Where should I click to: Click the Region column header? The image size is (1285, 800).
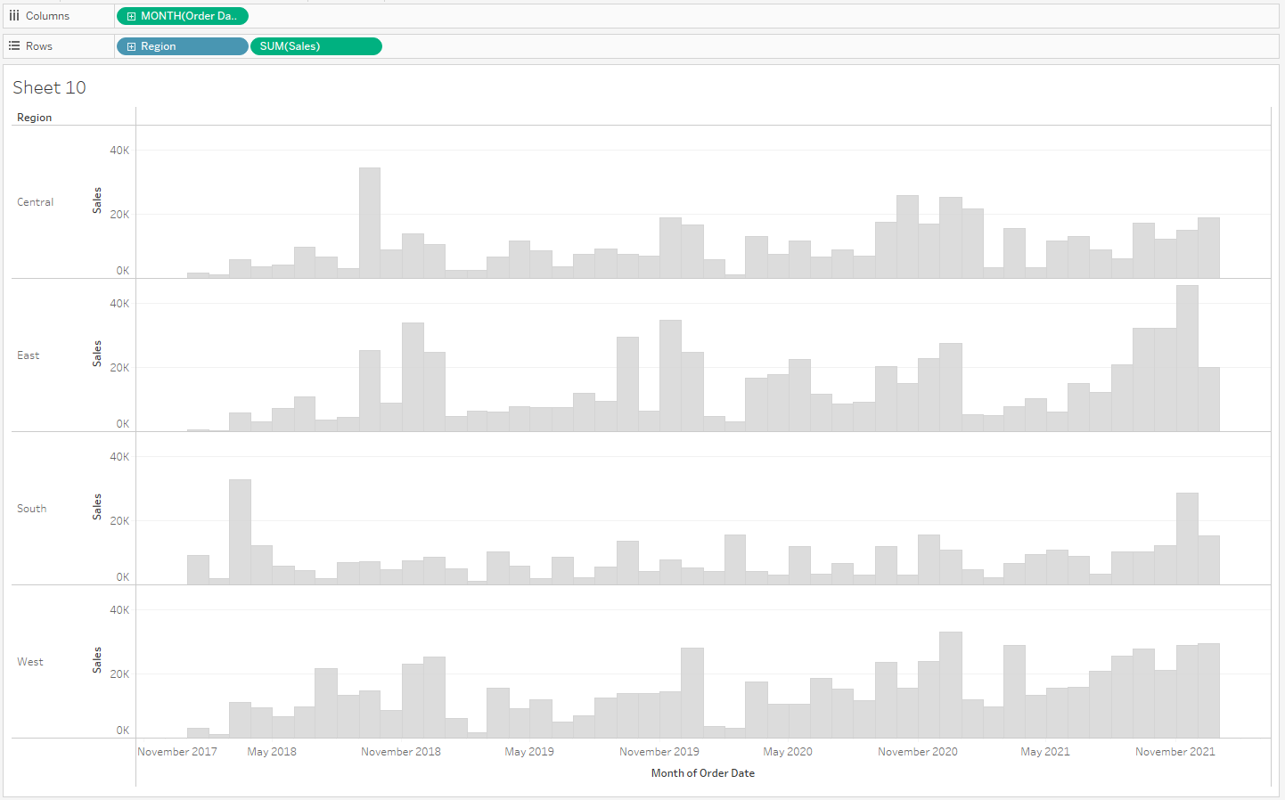(35, 118)
